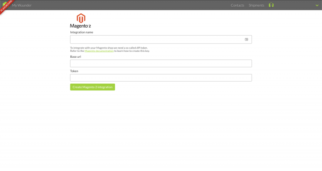Open the headset support icon
322x171 pixels.
click(x=271, y=5)
